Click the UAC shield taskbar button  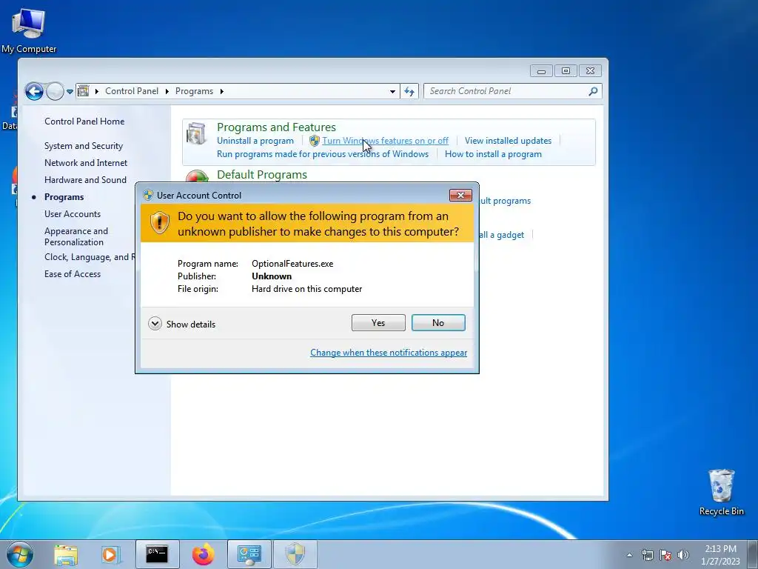pyautogui.click(x=295, y=554)
